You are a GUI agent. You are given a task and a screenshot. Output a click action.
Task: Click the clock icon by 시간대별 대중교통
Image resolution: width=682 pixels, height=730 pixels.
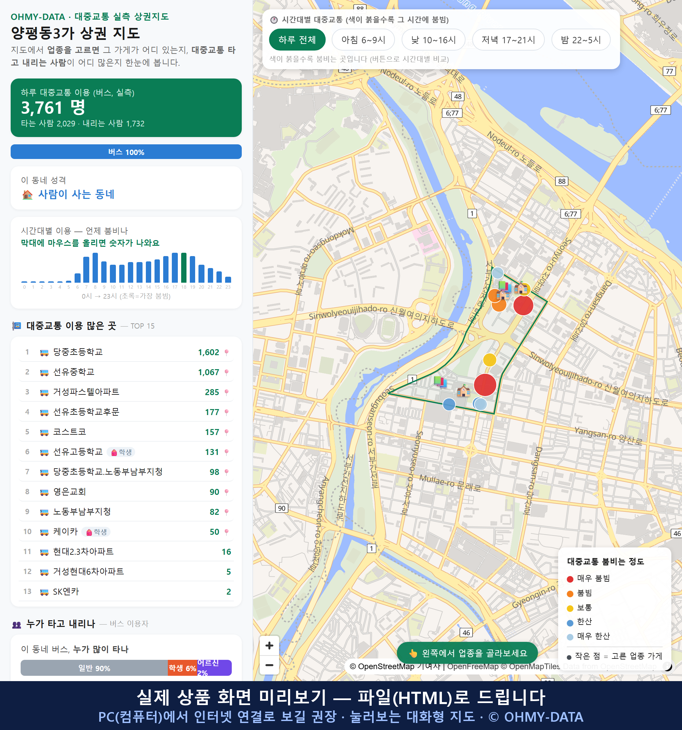(x=274, y=20)
